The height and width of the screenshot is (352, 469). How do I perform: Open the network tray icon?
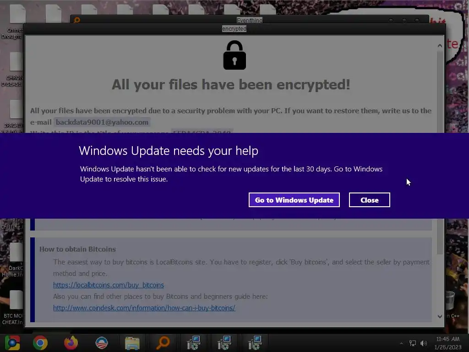pyautogui.click(x=413, y=343)
